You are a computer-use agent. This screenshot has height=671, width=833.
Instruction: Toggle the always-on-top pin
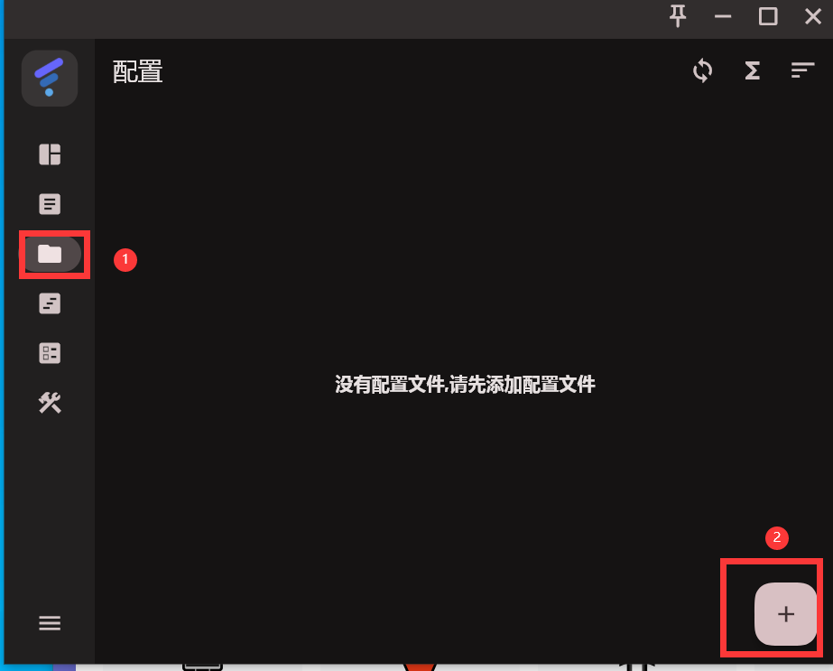[x=677, y=16]
